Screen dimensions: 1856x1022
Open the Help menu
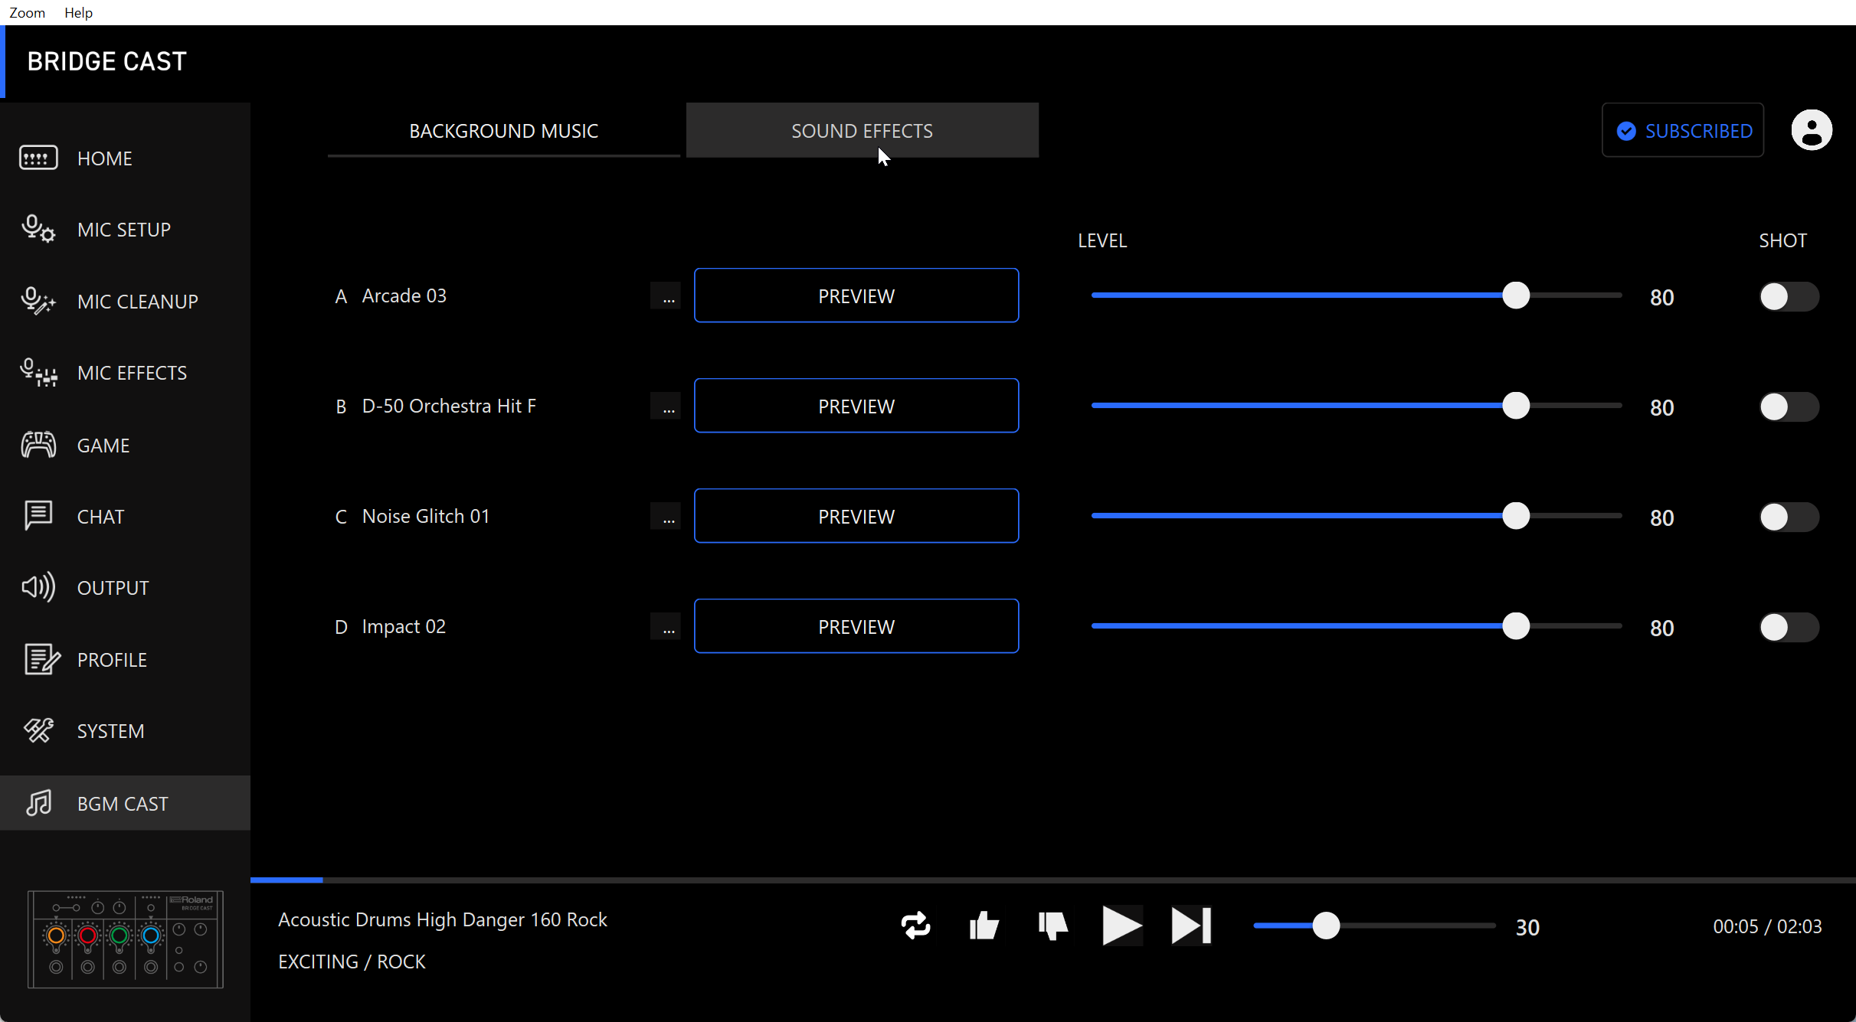click(78, 12)
